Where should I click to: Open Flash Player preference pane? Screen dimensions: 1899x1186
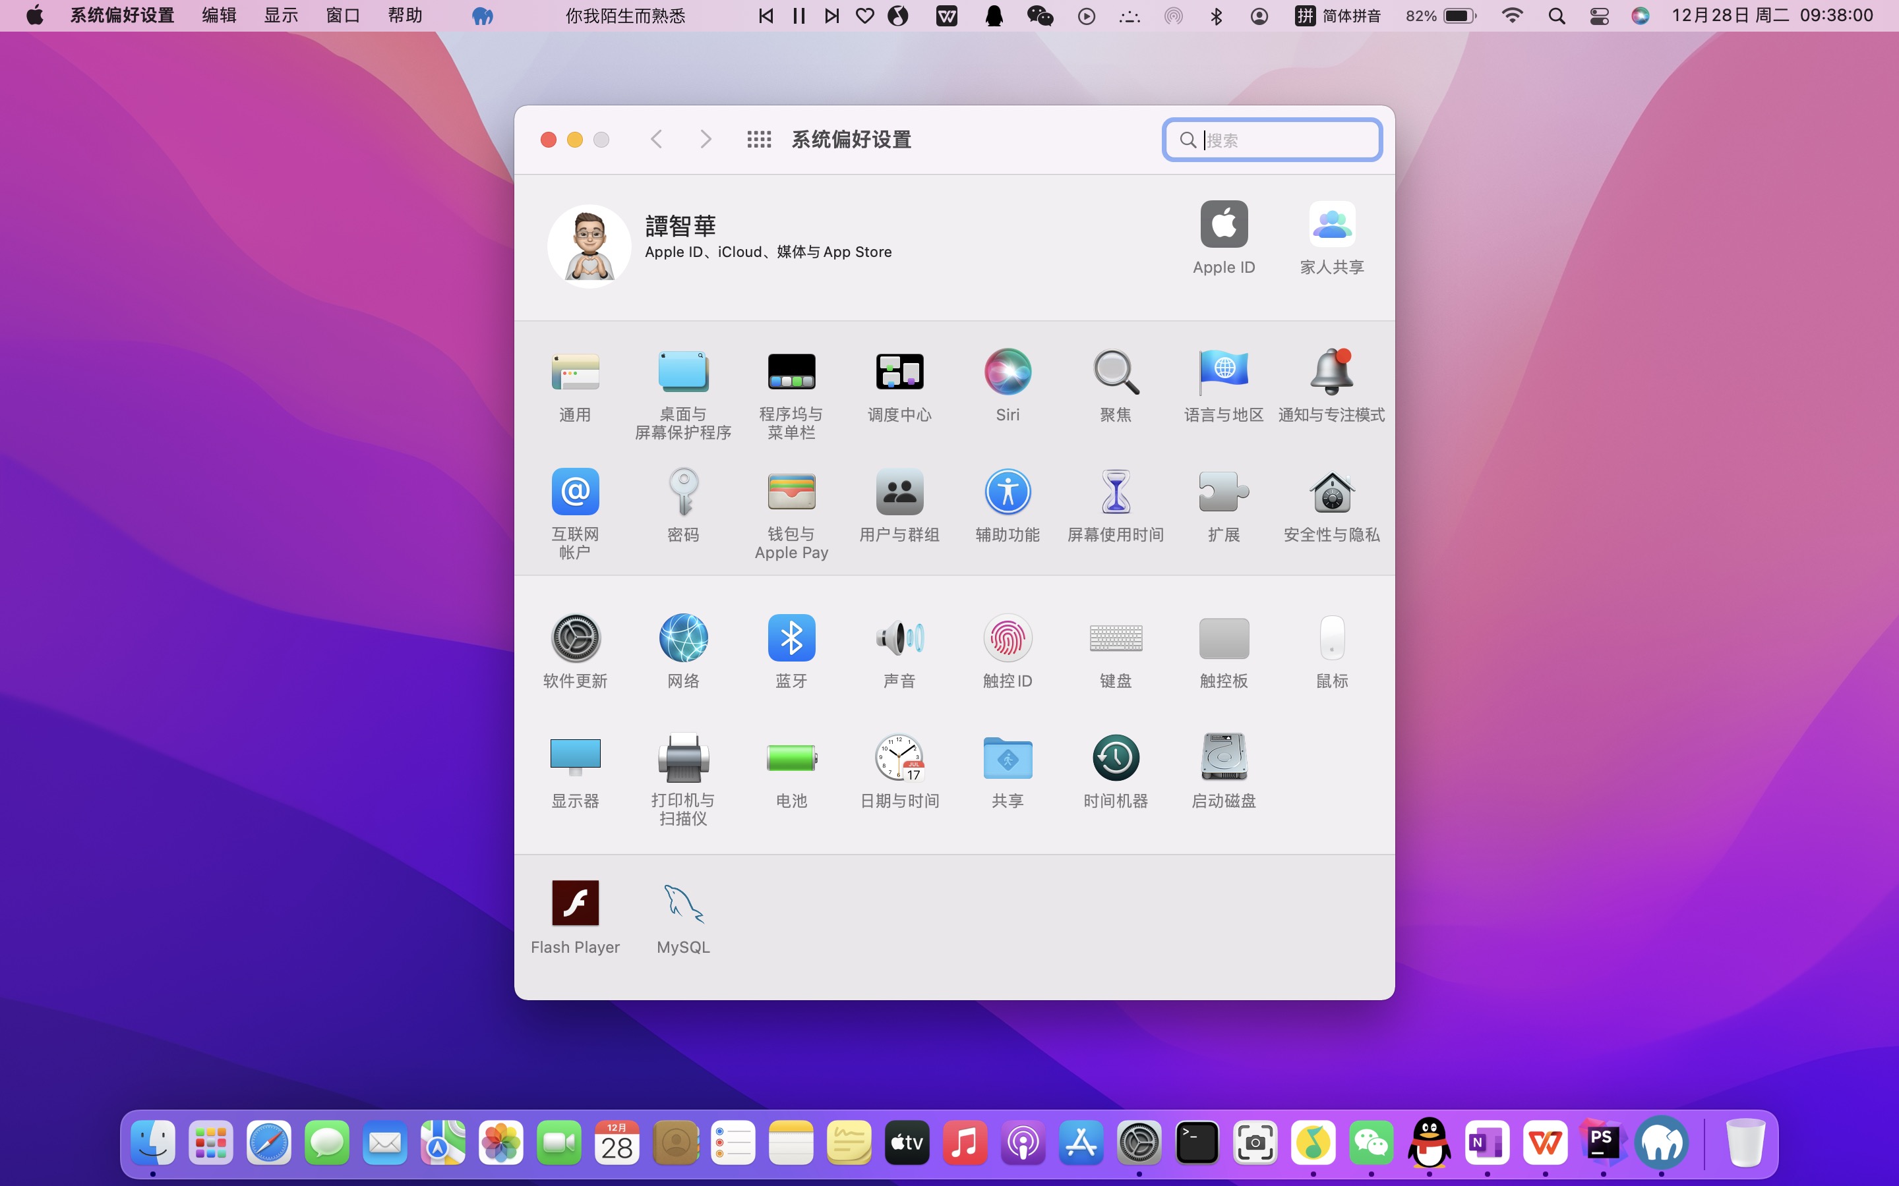click(575, 905)
